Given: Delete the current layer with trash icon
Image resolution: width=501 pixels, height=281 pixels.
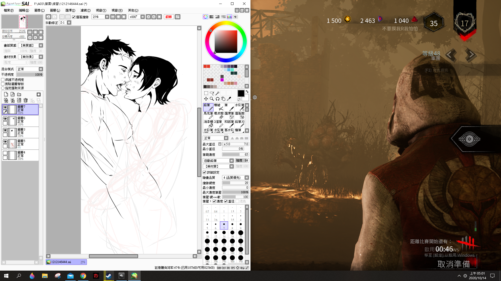Looking at the screenshot, I should click(x=26, y=100).
